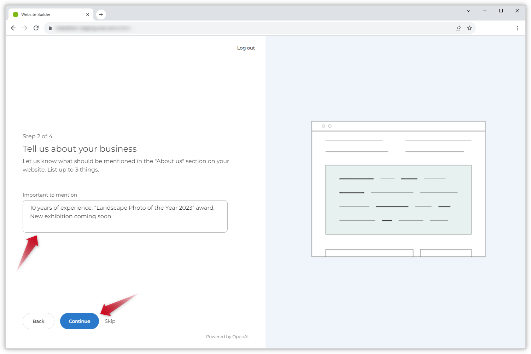This screenshot has width=531, height=354.
Task: Skip this step via the Skip link
Action: 110,321
